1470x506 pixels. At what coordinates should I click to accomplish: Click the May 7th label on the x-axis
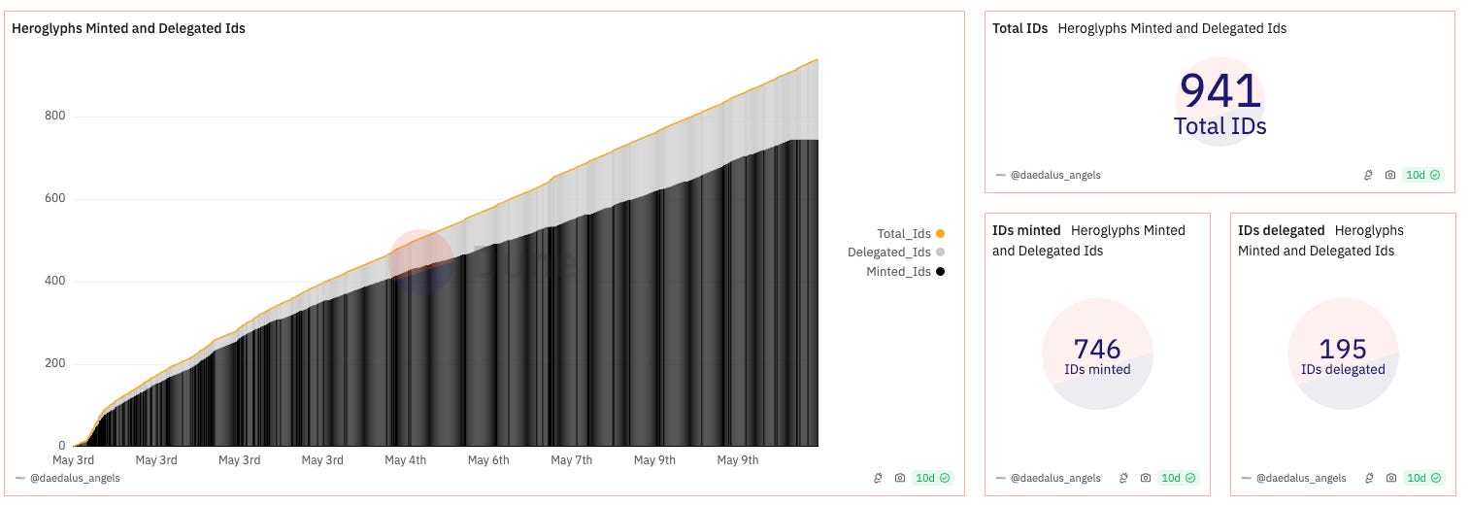coord(571,459)
